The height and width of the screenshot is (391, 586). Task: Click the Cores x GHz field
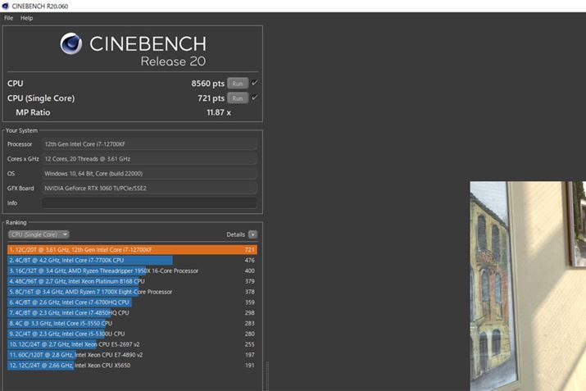[x=149, y=159]
